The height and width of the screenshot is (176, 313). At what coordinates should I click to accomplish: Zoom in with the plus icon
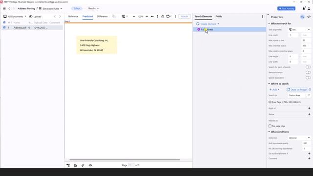(x=147, y=16)
